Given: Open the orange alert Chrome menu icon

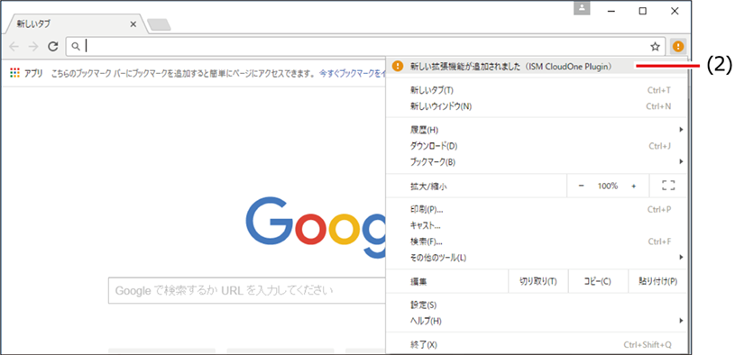Looking at the screenshot, I should tap(678, 46).
